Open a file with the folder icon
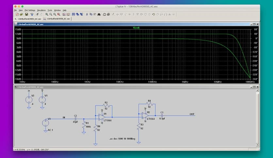Viewport: 273px width, 158px height. click(x=21, y=14)
